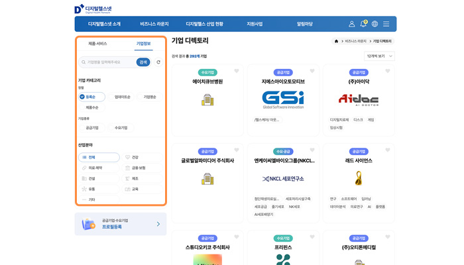This screenshot has width=464, height=265.
Task: Click the 디지털치료제 tag on (주)아이닥
Action: coord(339,120)
